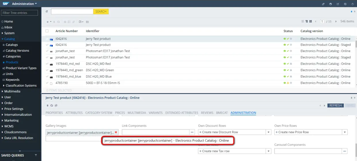The height and width of the screenshot is (161, 357).
Task: Tick the select-all checkbox in table header
Action: [47, 31]
